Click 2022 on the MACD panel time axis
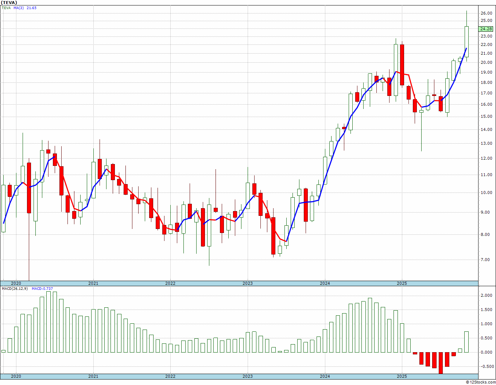Image resolution: width=496 pixels, height=385 pixels. (x=170, y=376)
